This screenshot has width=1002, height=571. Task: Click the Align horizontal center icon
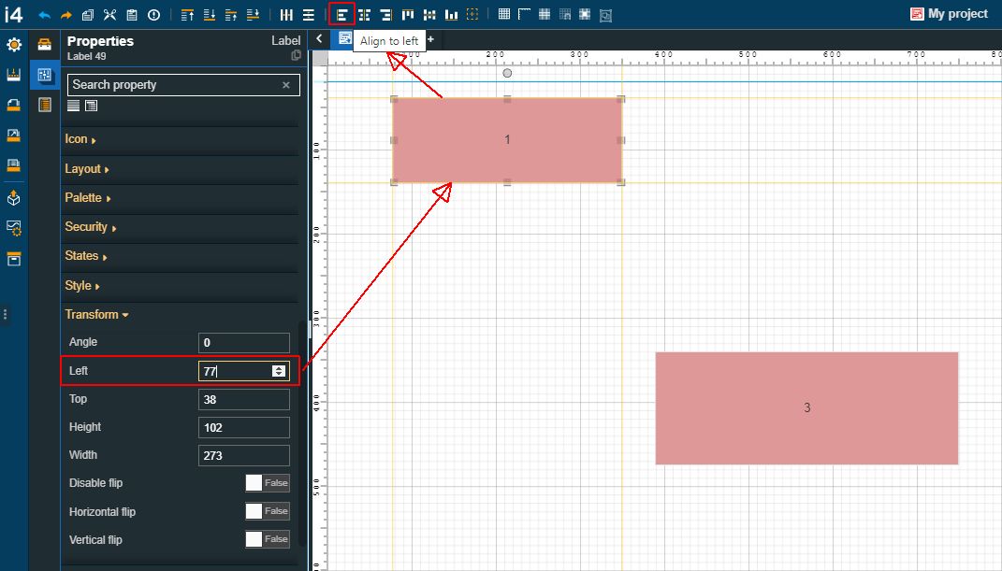(364, 15)
